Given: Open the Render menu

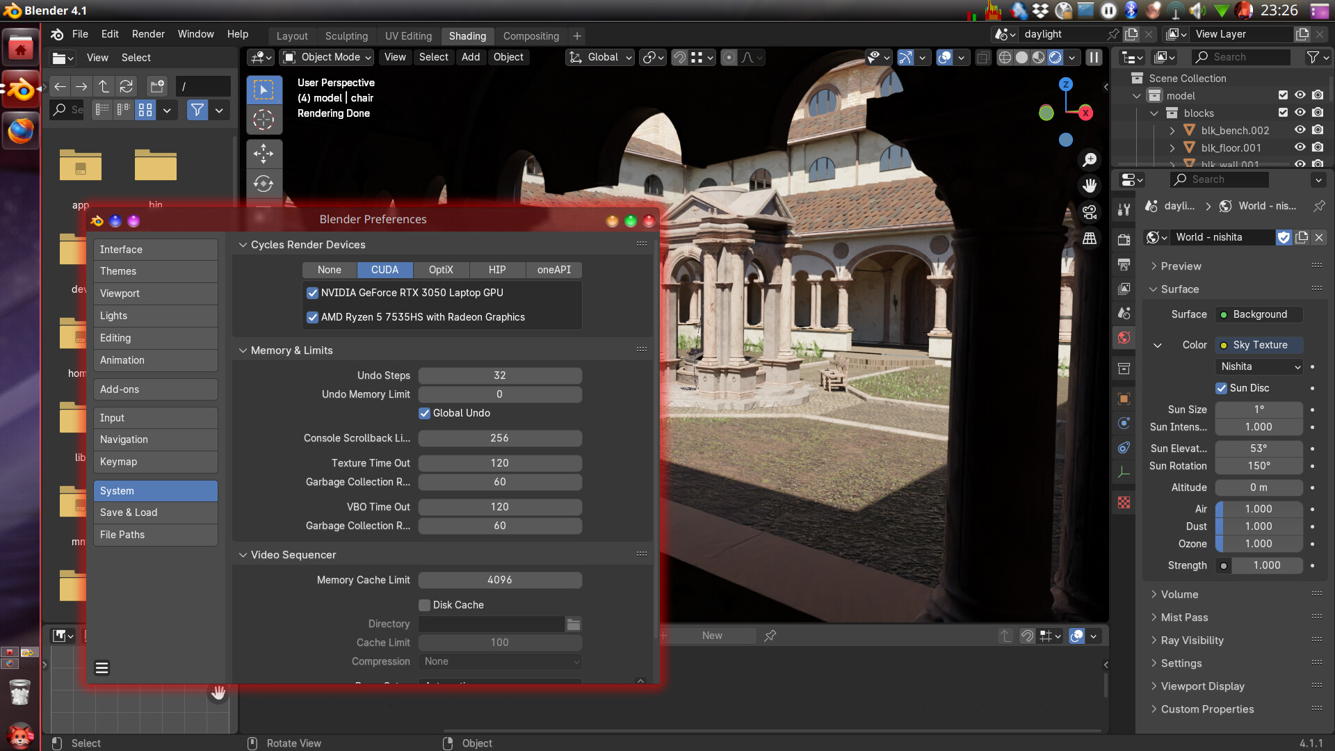Looking at the screenshot, I should click(148, 34).
